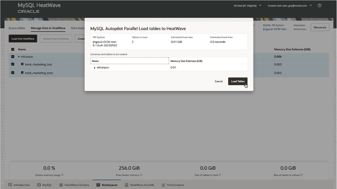Click the Workspaces icon
This screenshot has height=189, width=337.
tap(98, 185)
